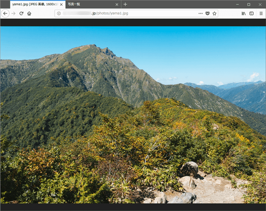Image resolution: width=266 pixels, height=211 pixels.
Task: Close the Firefox window
Action: [260, 4]
